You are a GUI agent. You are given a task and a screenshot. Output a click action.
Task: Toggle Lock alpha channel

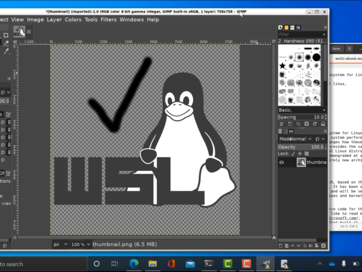(x=306, y=154)
